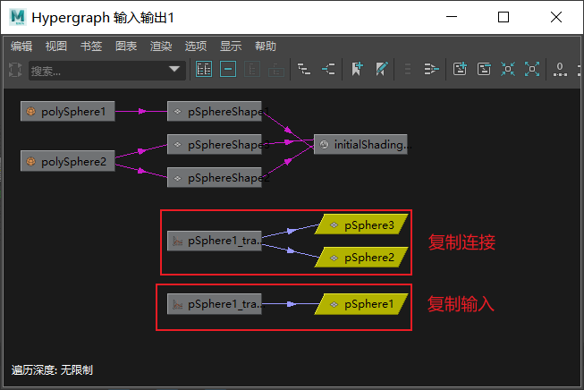This screenshot has height=390, width=584.
Task: Open the 显示 menu
Action: tap(231, 47)
